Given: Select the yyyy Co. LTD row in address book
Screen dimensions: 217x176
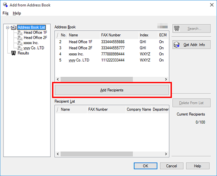Looking at the screenshot, I should tap(112, 60).
